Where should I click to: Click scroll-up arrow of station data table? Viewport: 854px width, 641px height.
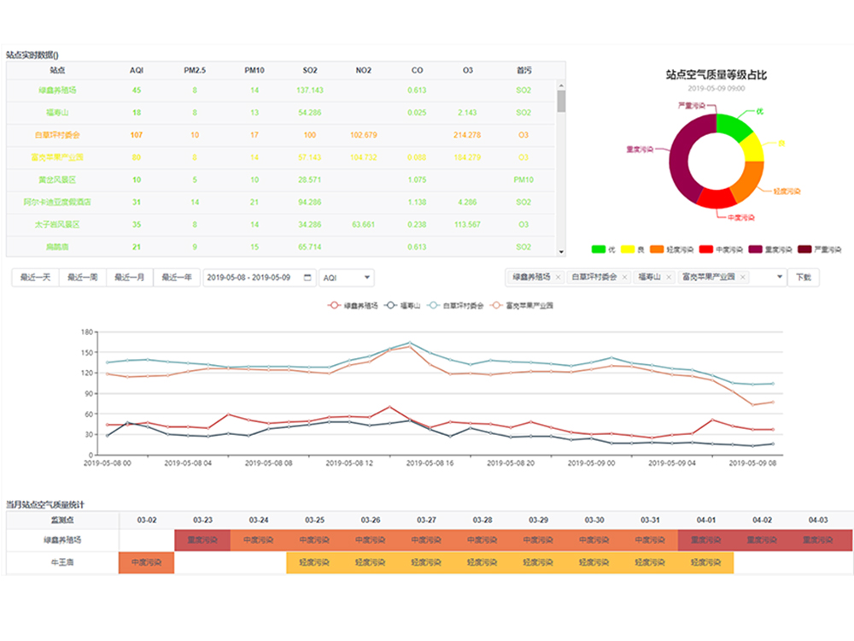[x=561, y=85]
